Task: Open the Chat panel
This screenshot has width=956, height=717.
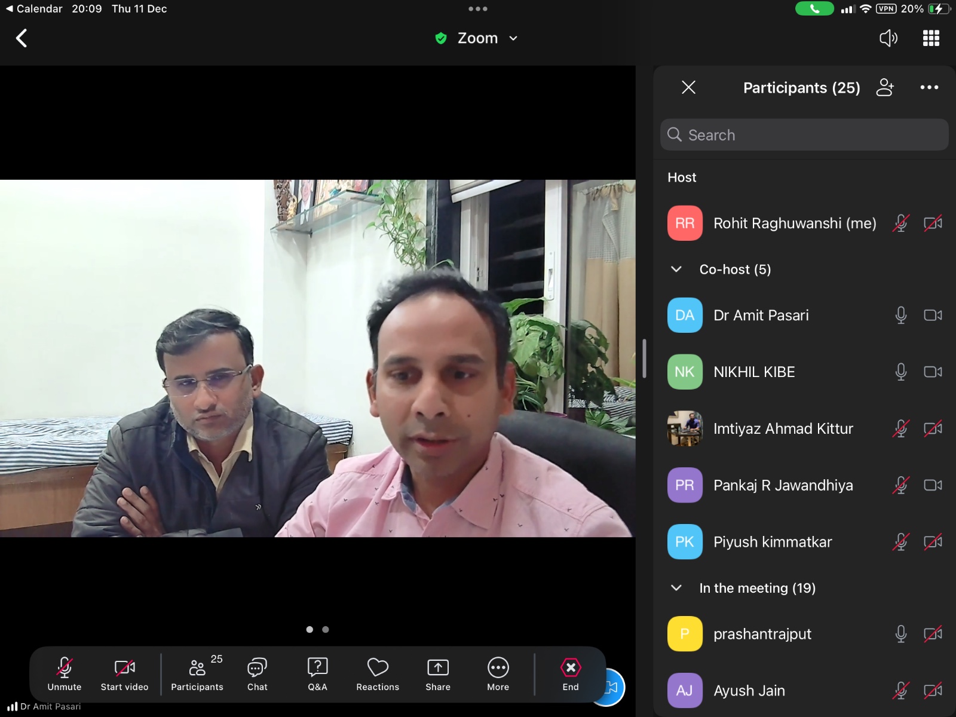Action: point(257,674)
